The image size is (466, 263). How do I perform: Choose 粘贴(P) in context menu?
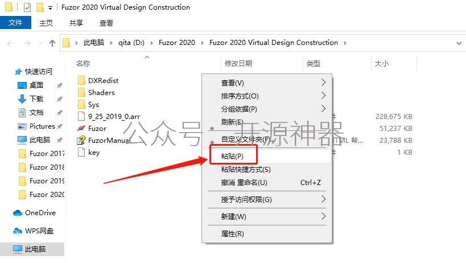(267, 157)
